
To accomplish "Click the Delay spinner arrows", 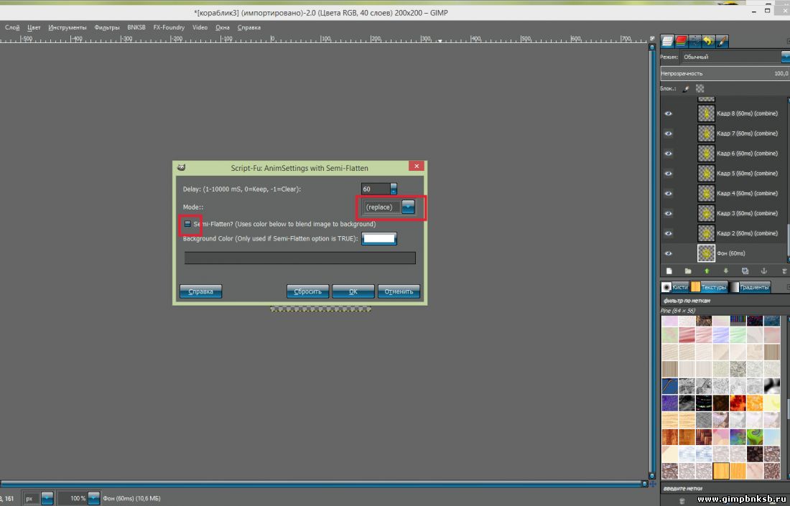I will 394,189.
